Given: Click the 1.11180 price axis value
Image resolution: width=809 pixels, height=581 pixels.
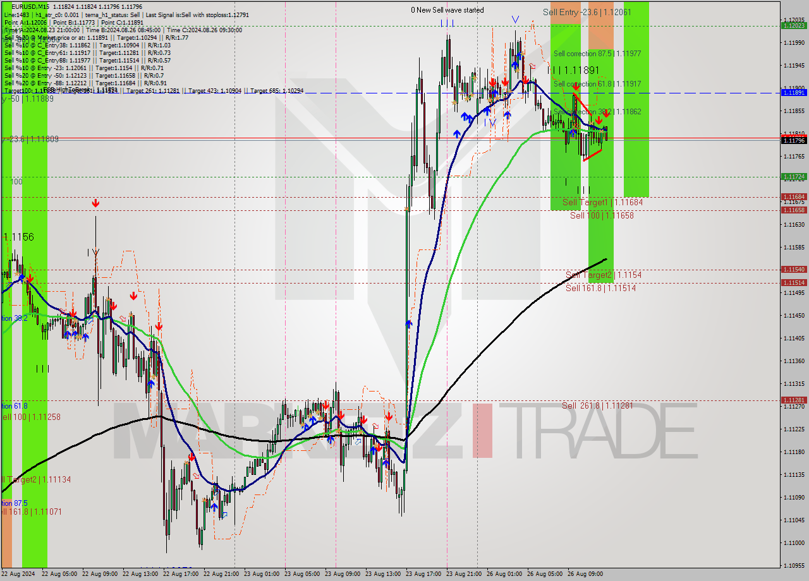Looking at the screenshot, I should pyautogui.click(x=794, y=452).
